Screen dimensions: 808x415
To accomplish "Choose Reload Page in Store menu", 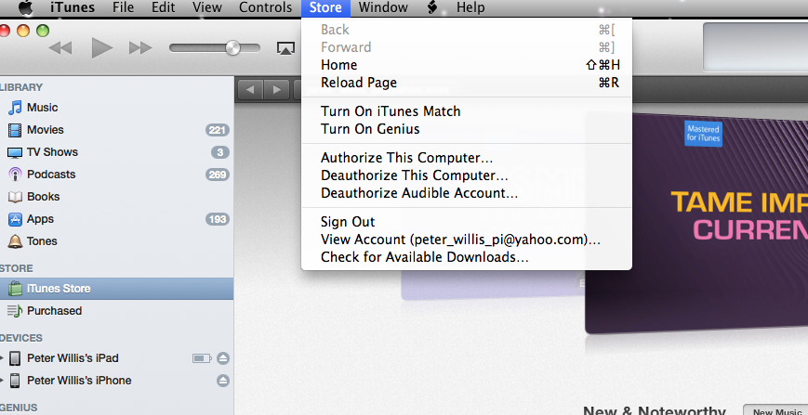I will pyautogui.click(x=467, y=83).
